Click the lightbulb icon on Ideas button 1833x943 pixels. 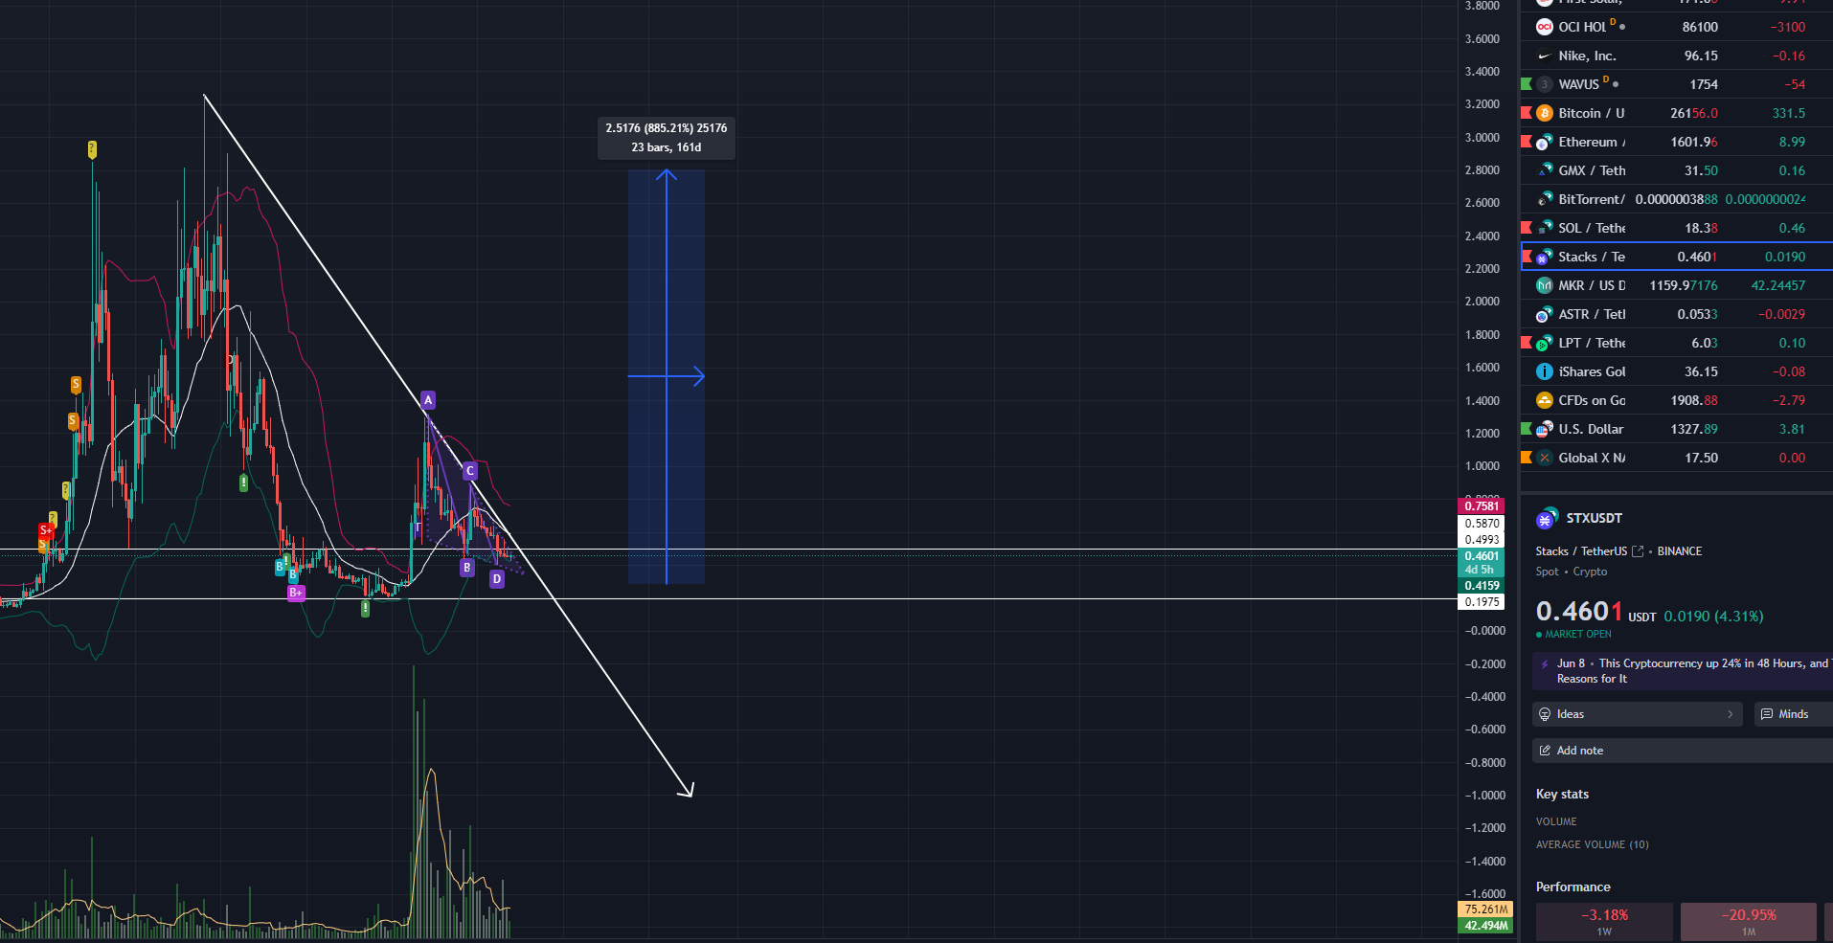tap(1545, 714)
